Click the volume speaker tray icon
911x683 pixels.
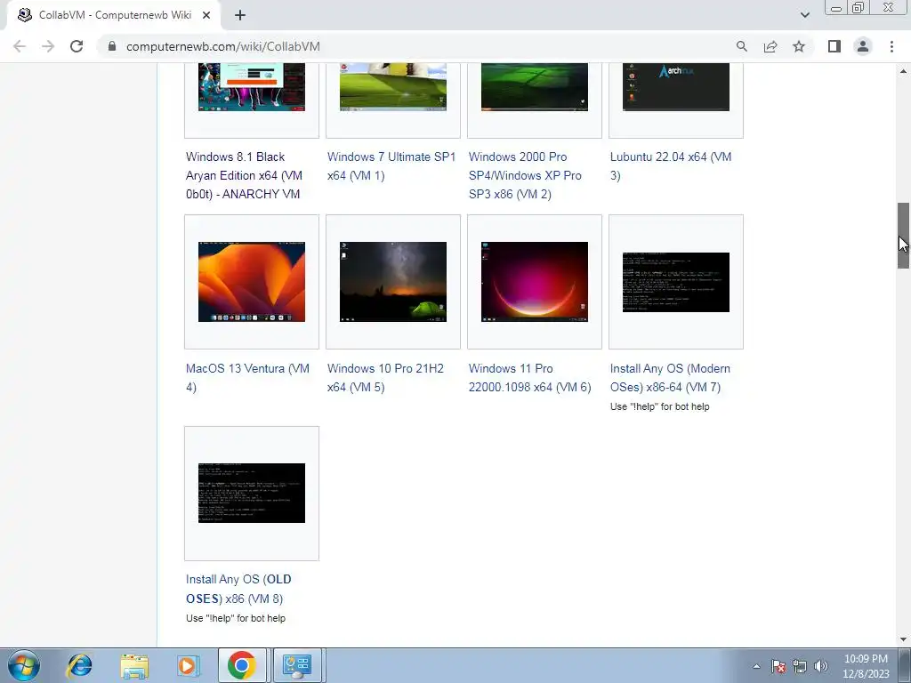821,666
